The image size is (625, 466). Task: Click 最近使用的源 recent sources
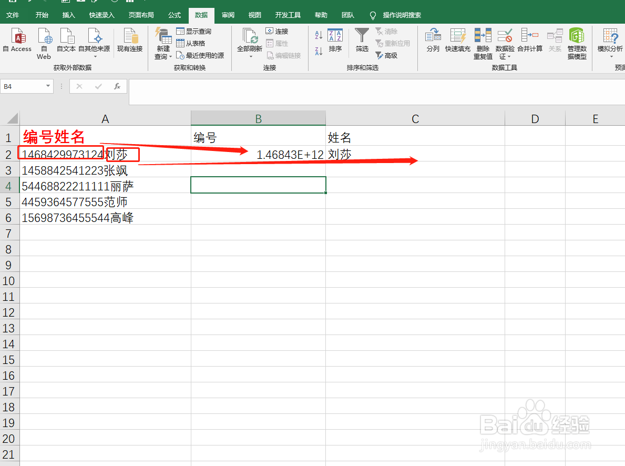[x=200, y=55]
